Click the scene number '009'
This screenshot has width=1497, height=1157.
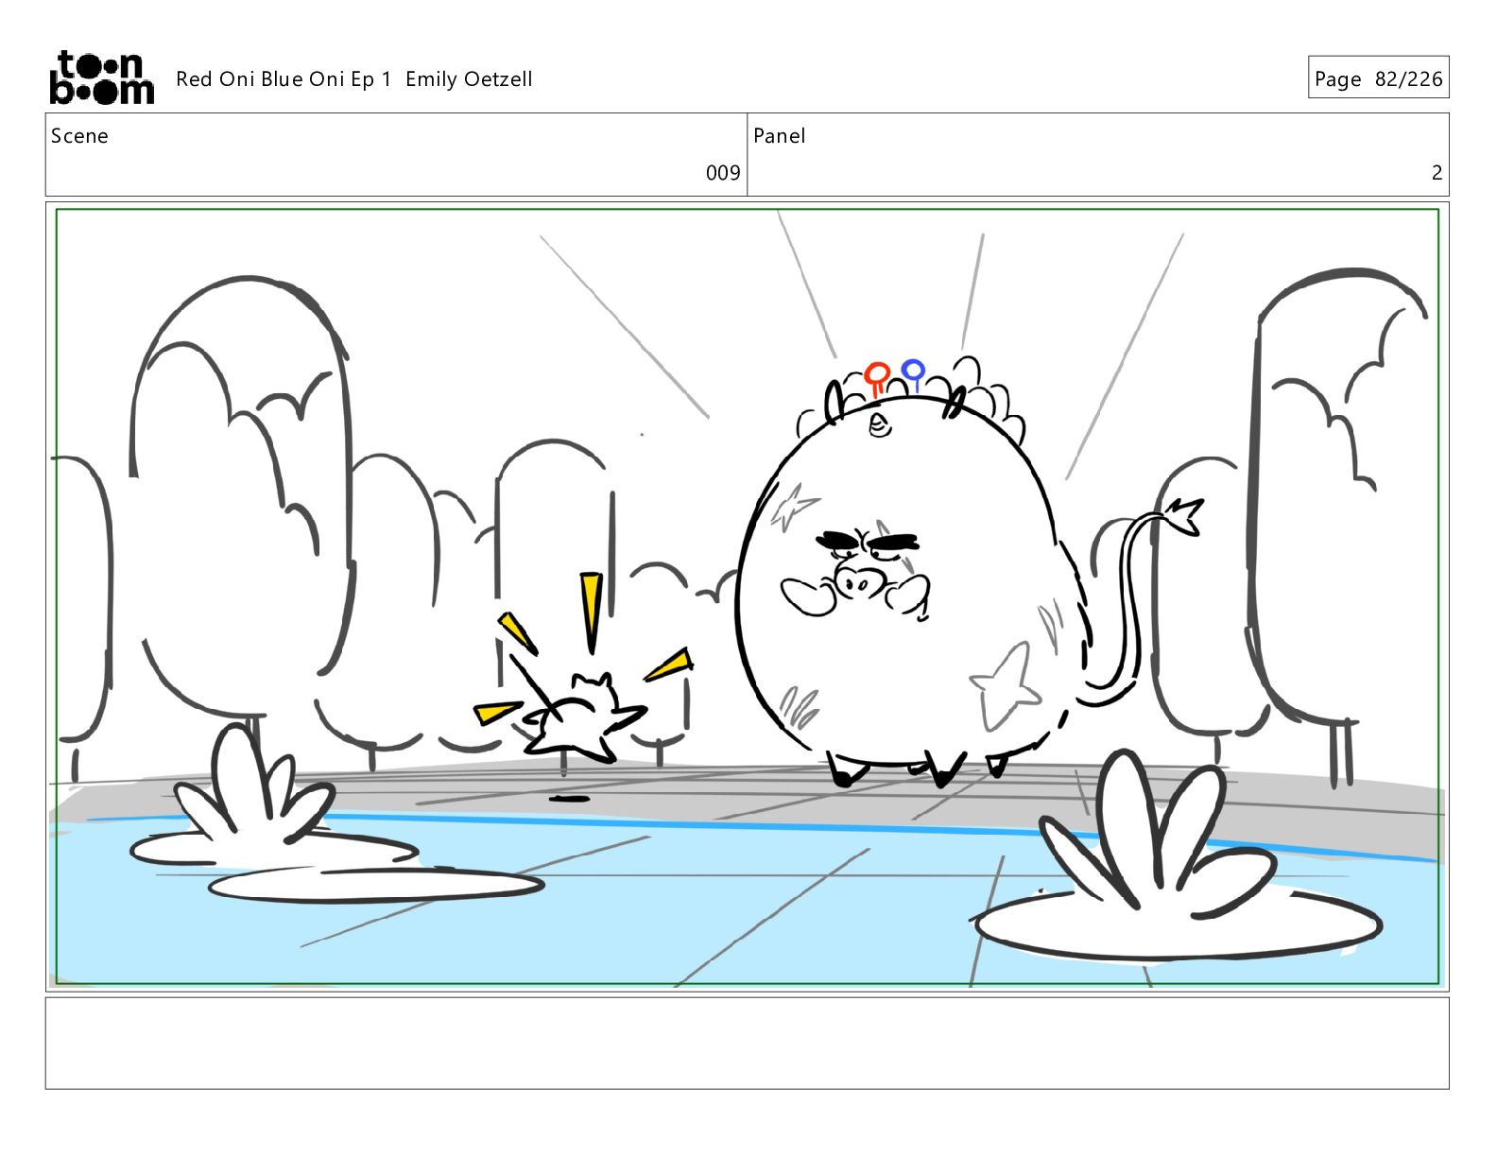coord(723,173)
